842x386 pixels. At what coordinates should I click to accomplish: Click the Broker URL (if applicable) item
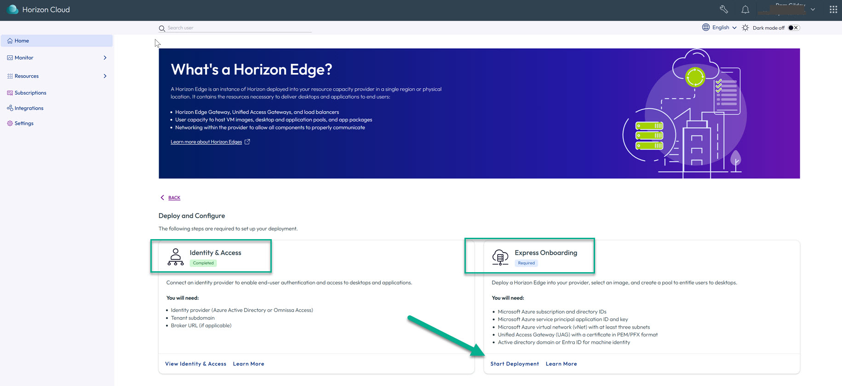click(201, 326)
